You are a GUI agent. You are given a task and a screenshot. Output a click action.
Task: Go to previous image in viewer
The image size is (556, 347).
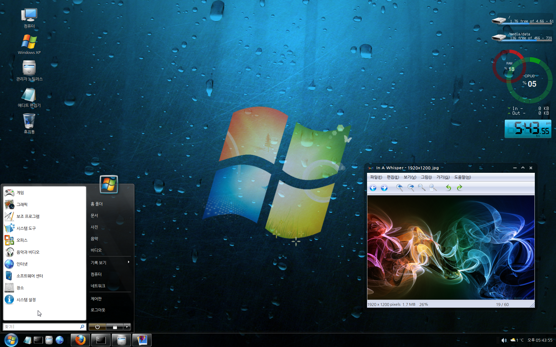[373, 188]
